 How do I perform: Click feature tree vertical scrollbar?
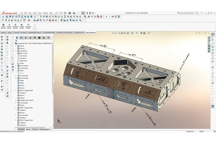(52, 69)
